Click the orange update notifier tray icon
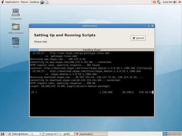 tap(155, 2)
